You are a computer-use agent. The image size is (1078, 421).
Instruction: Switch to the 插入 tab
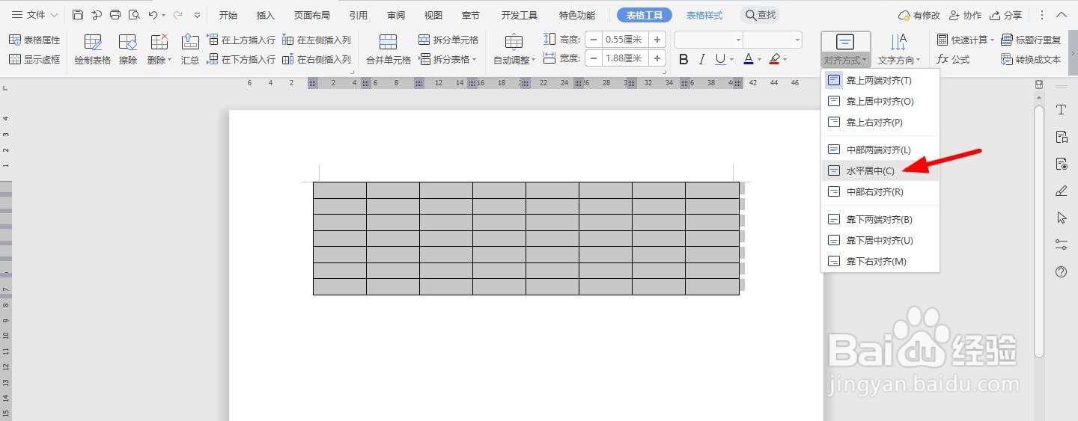(x=266, y=15)
